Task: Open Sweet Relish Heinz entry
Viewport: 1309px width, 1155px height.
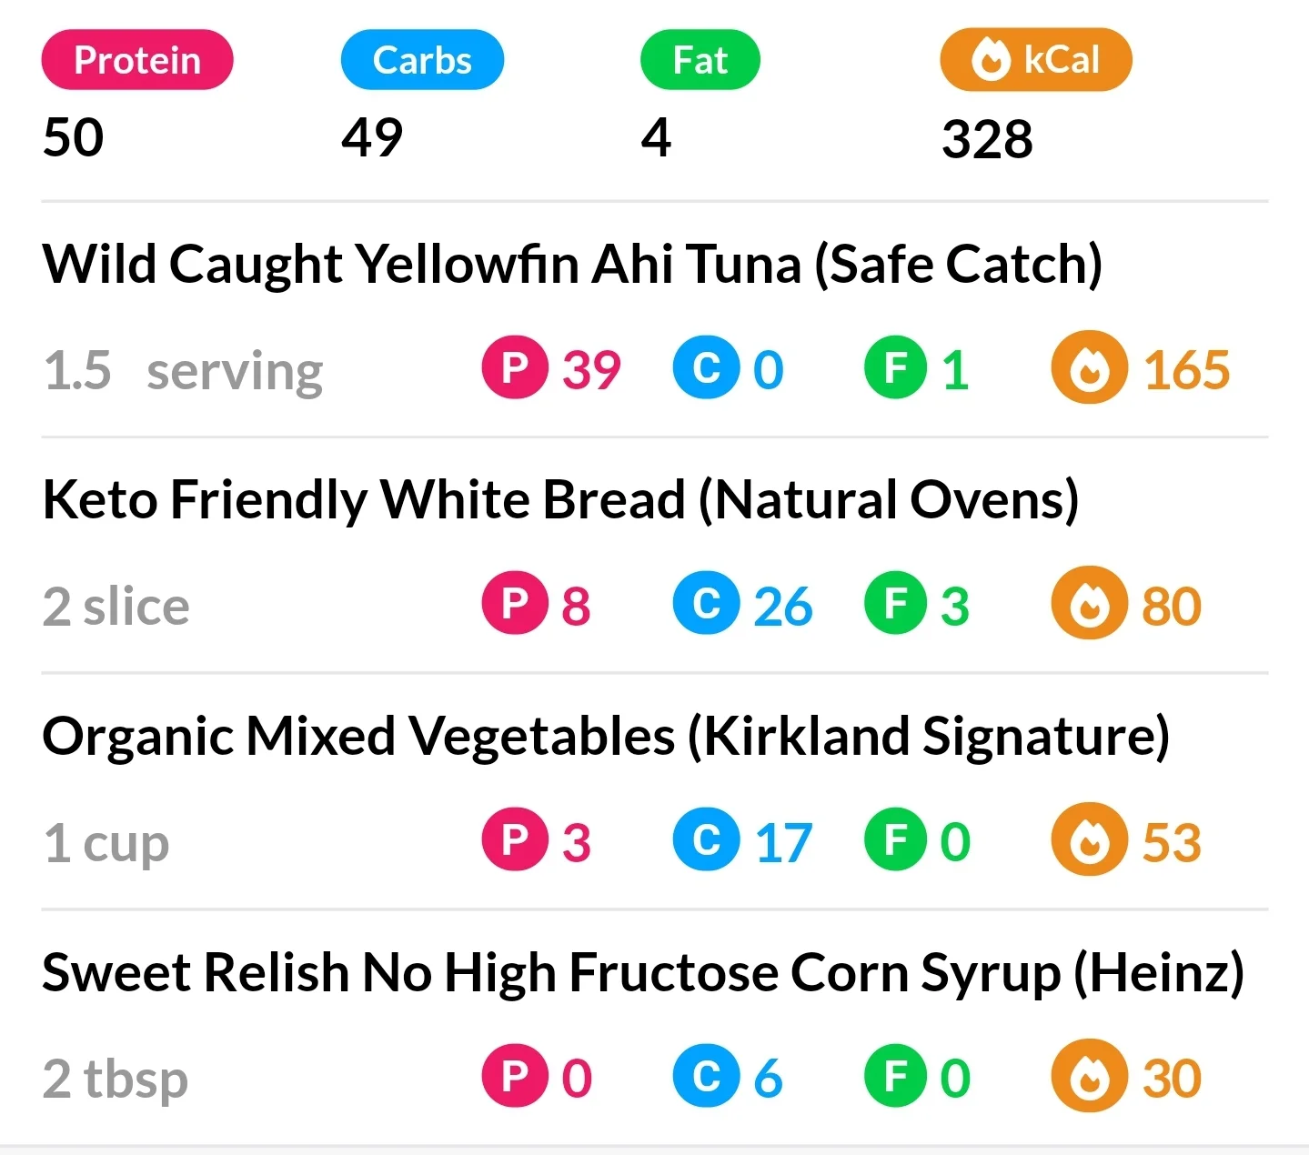Action: [x=642, y=971]
